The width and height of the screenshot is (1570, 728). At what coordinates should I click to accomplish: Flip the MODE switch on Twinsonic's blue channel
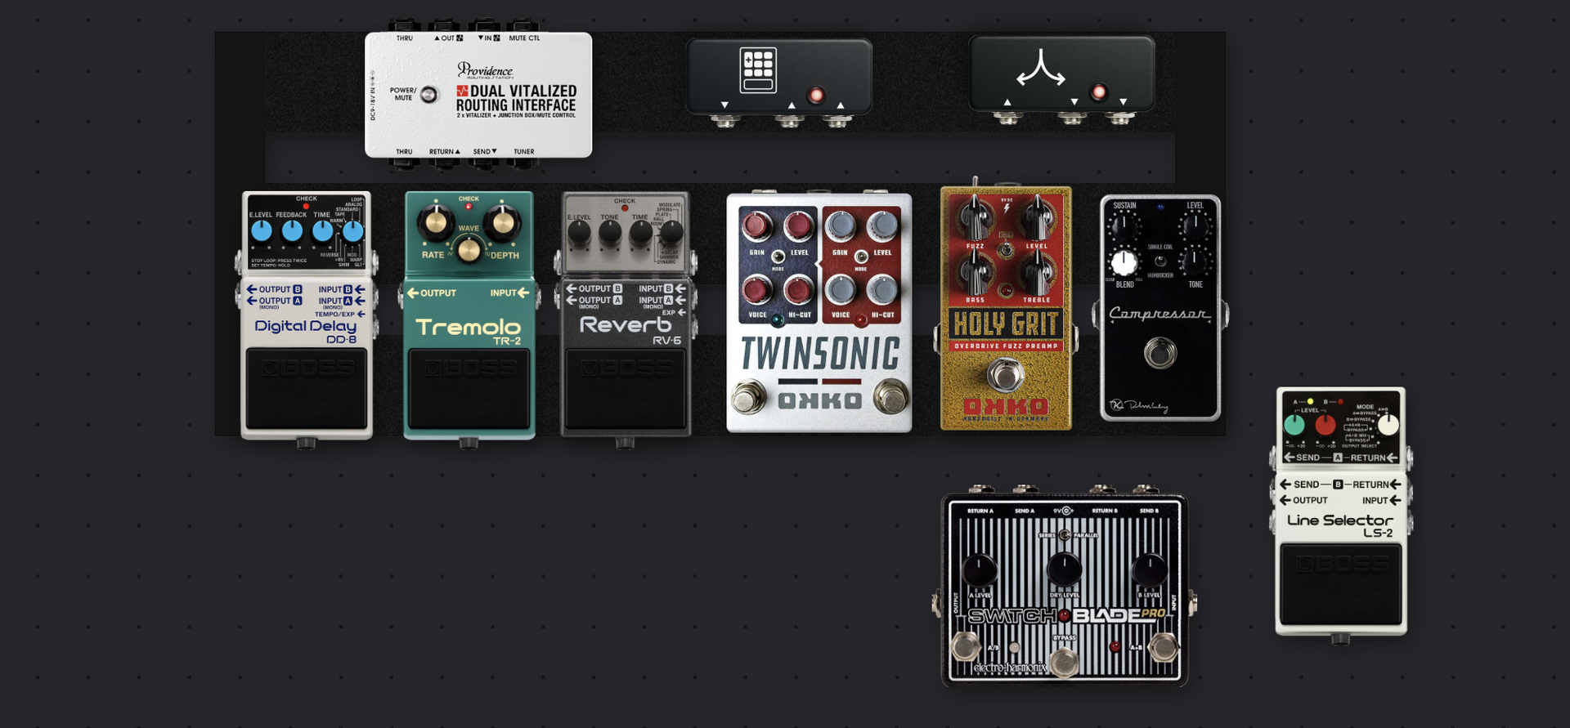[x=778, y=257]
